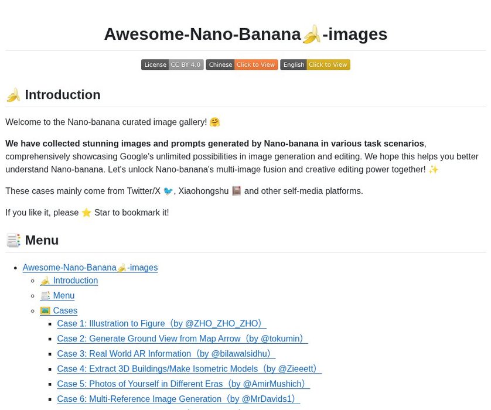This screenshot has width=491, height=410.
Task: Click the banana emoji in the page title
Action: coord(312,35)
